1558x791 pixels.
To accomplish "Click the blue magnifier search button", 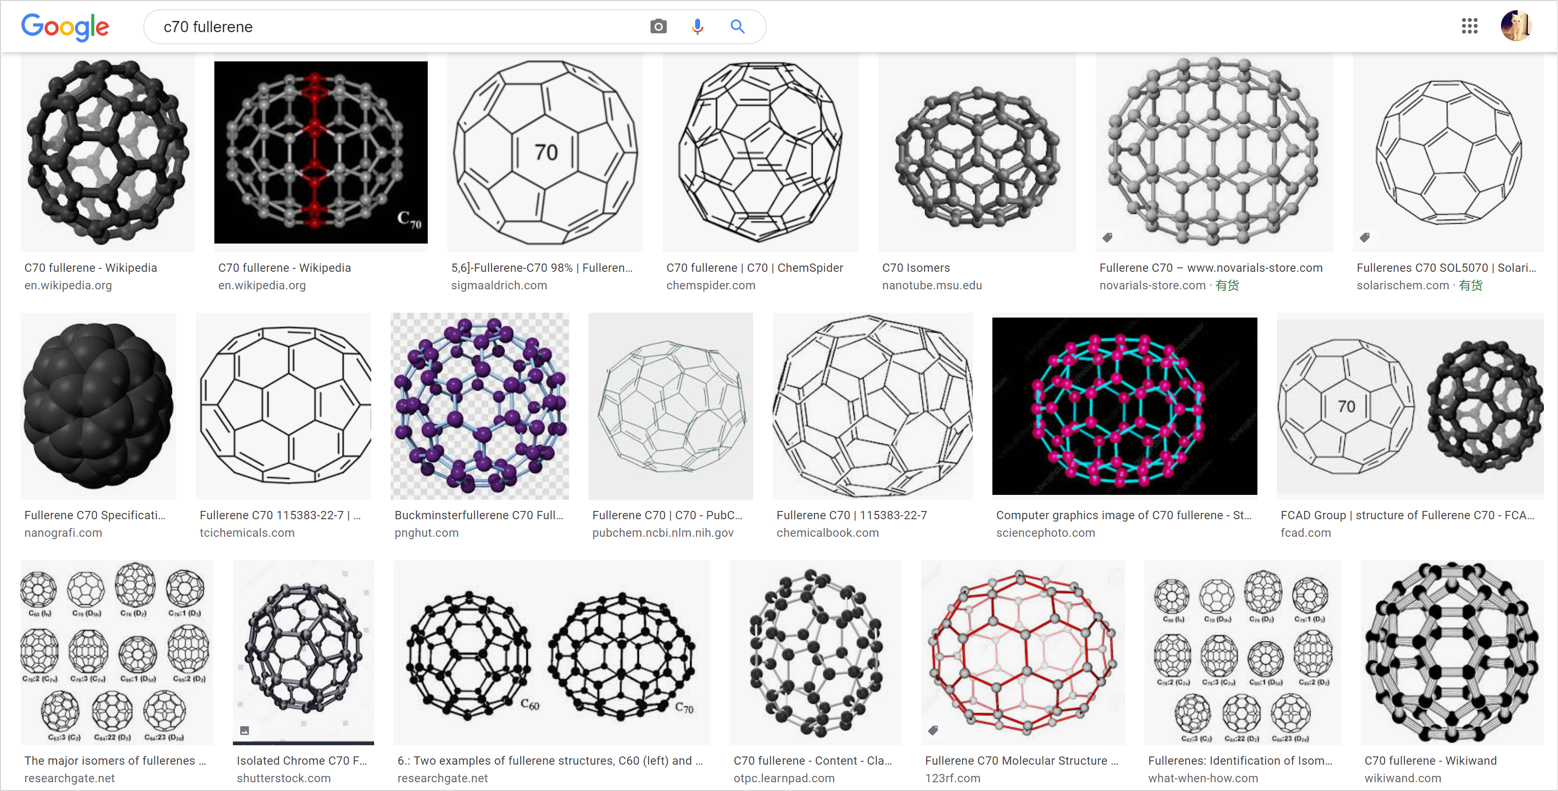I will [x=737, y=27].
